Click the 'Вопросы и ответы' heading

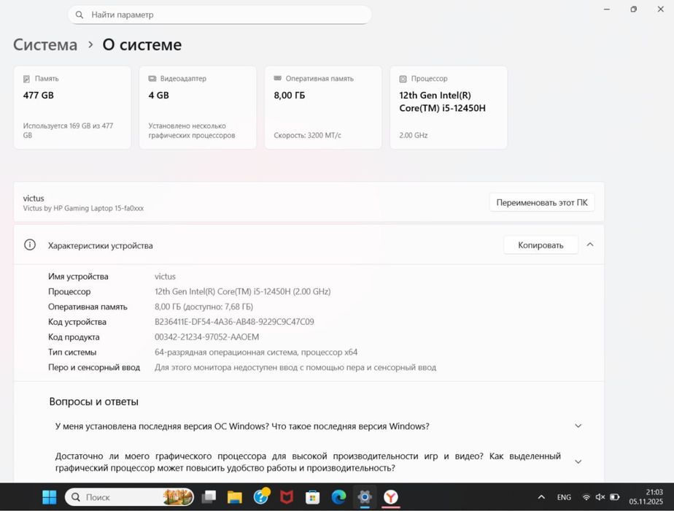(x=93, y=401)
